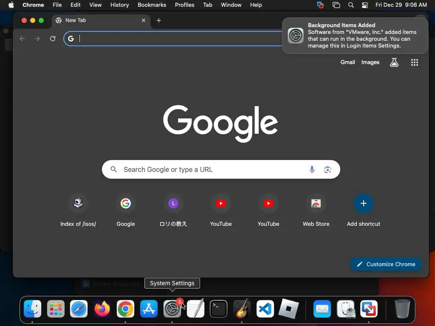
Task: Open a new tab with plus button
Action: point(159,20)
